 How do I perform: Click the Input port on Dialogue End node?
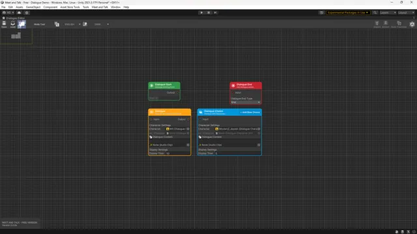(233, 92)
